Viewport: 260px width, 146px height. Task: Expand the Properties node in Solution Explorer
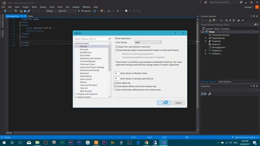point(206,41)
